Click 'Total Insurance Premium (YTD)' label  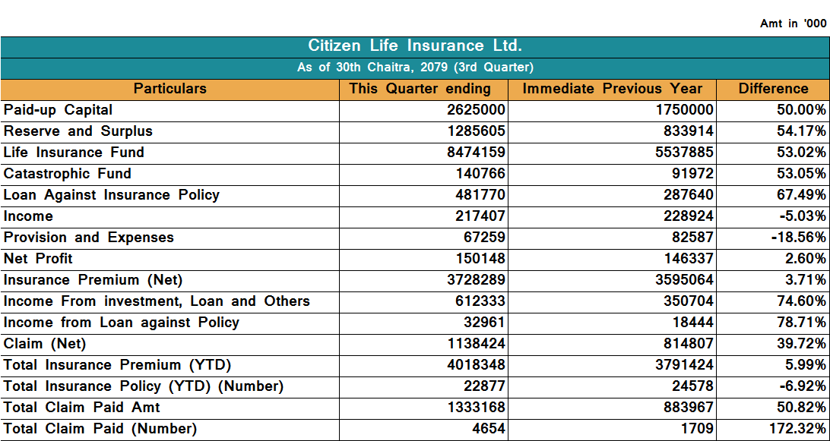118,365
